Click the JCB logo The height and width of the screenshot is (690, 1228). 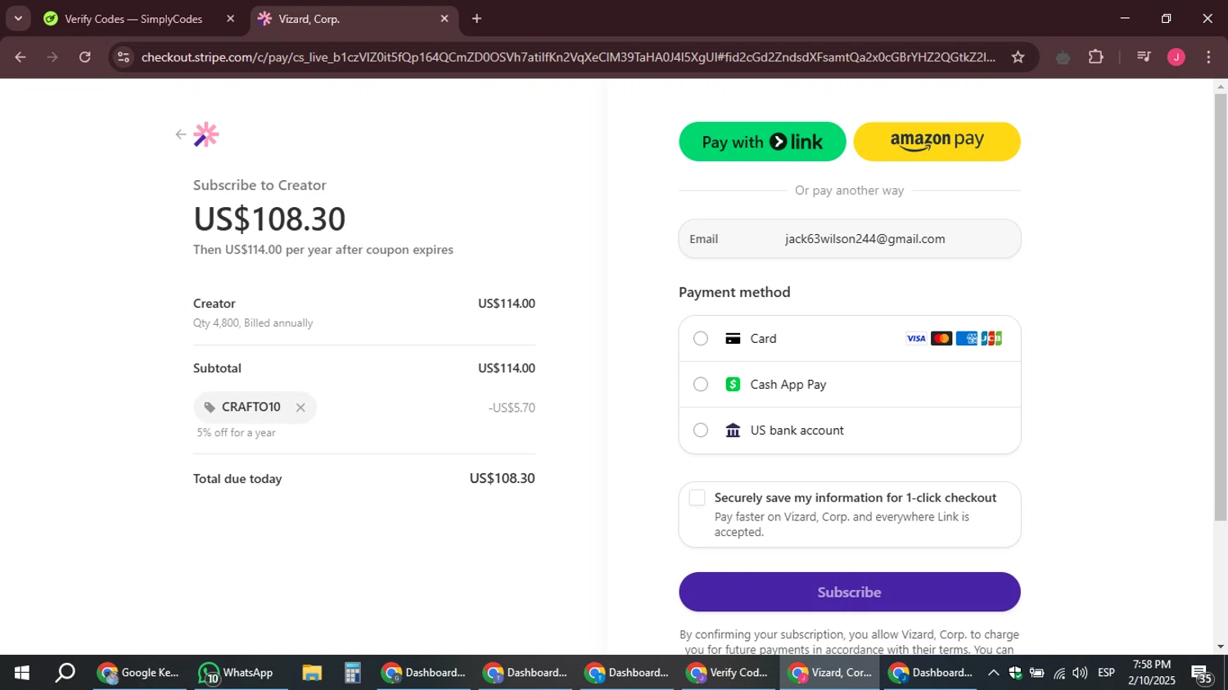click(991, 339)
